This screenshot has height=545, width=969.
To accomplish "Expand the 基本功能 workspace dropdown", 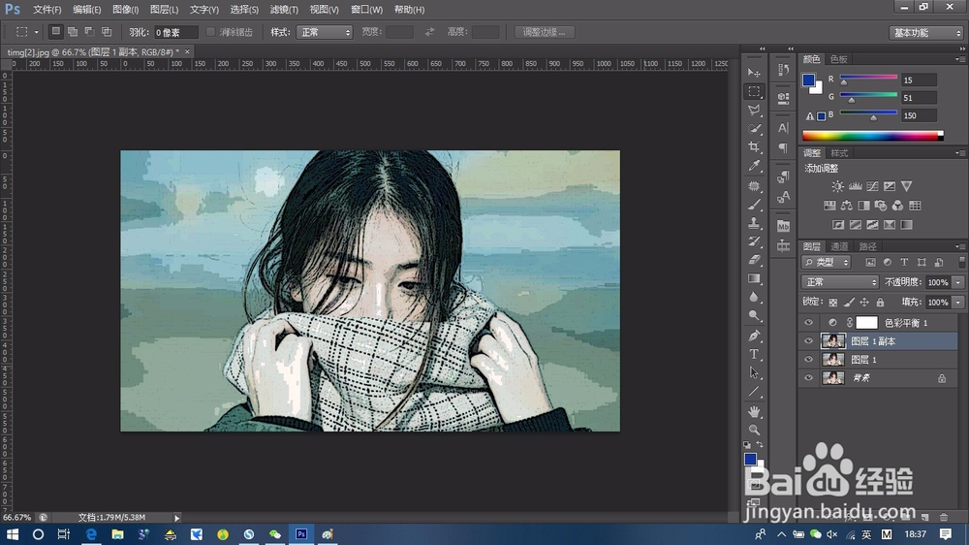I will click(925, 33).
